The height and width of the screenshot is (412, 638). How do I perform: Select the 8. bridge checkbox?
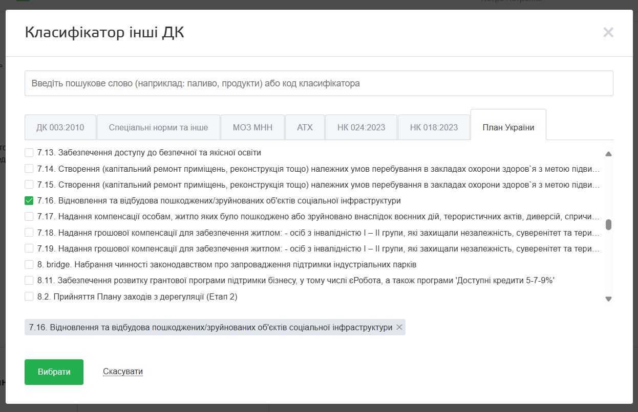point(29,264)
